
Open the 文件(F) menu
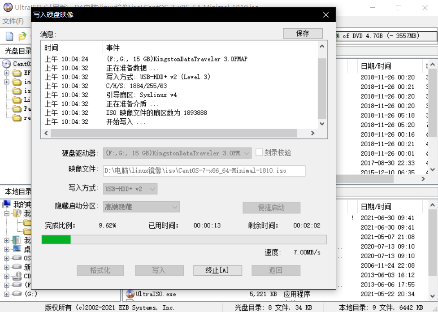13,21
